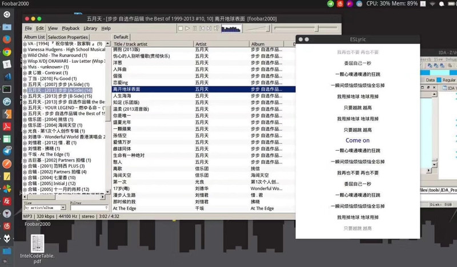The width and height of the screenshot is (457, 267).
Task: Select the track '17岁(粤)' in playlist
Action: pyautogui.click(x=121, y=188)
